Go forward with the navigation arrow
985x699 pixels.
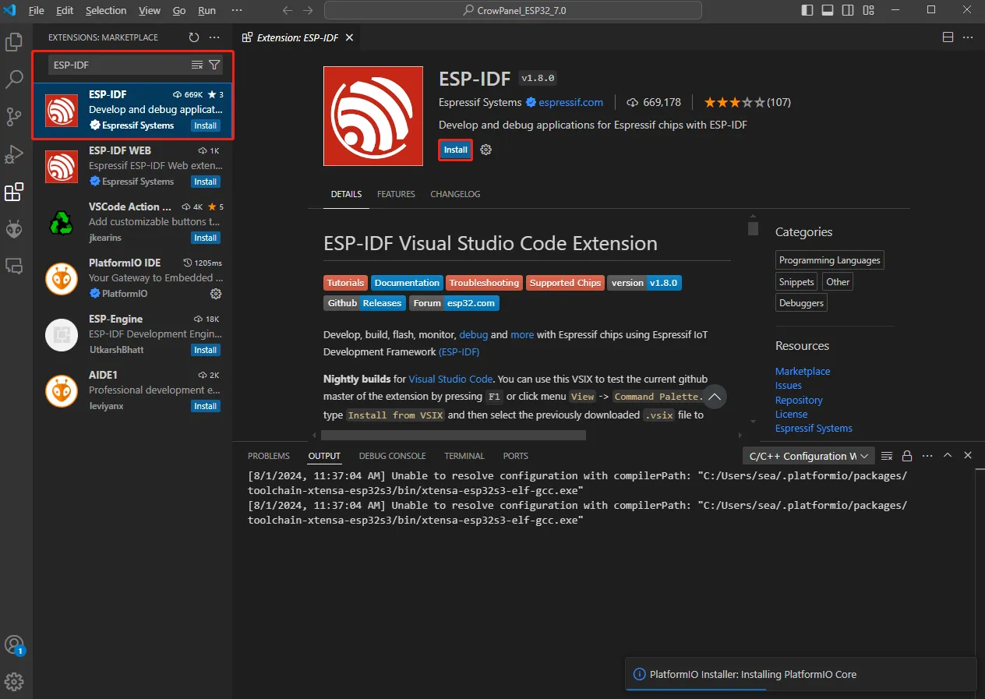(308, 11)
